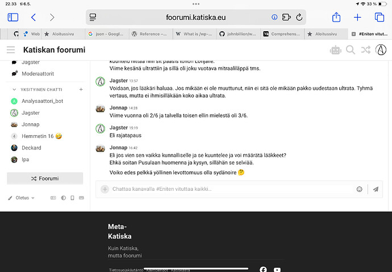This screenshot has height=272, width=392.
Task: Open the Tietosuojakäytäntö footer link
Action: (126, 270)
